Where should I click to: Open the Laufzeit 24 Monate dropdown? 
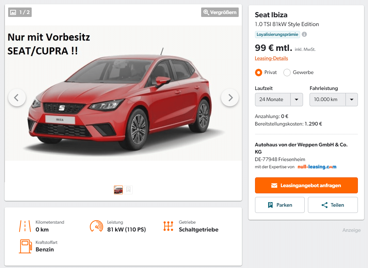pos(279,99)
